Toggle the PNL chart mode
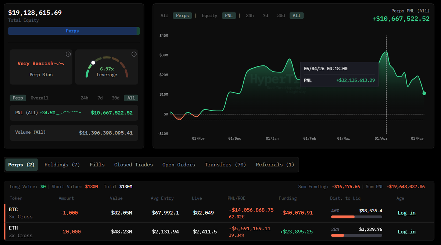The height and width of the screenshot is (245, 441). click(229, 15)
